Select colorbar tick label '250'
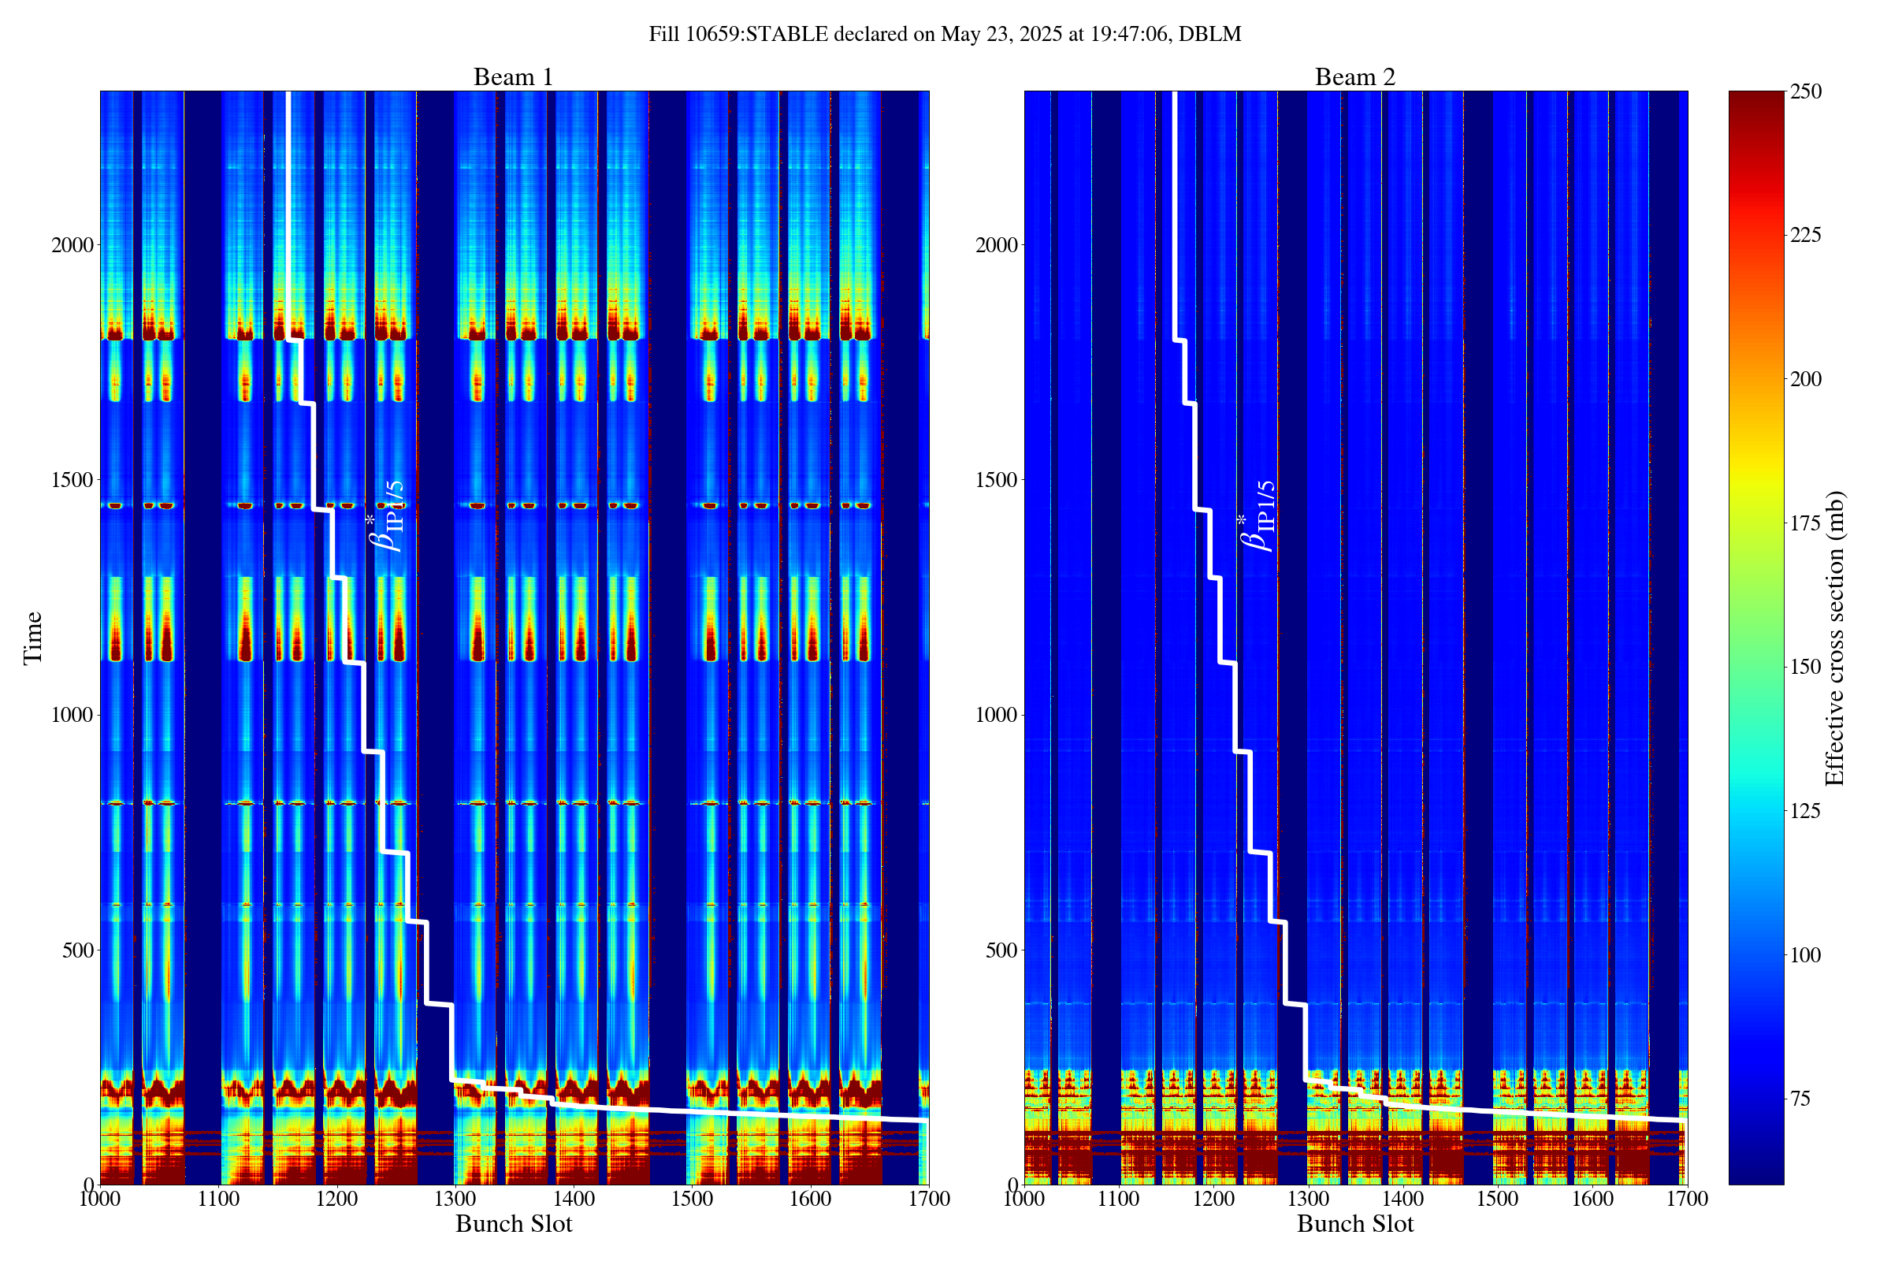 [1806, 91]
